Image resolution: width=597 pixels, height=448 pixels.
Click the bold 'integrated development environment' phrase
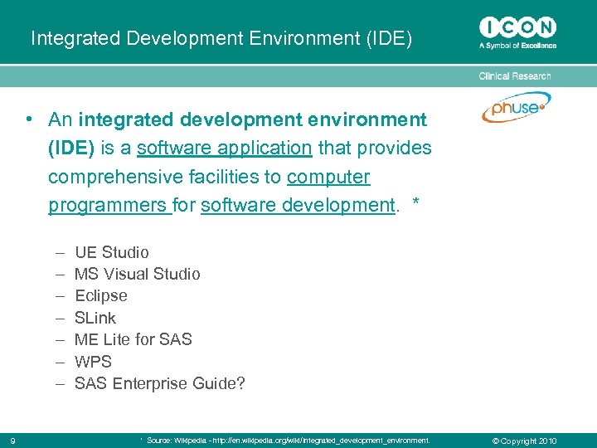(252, 119)
